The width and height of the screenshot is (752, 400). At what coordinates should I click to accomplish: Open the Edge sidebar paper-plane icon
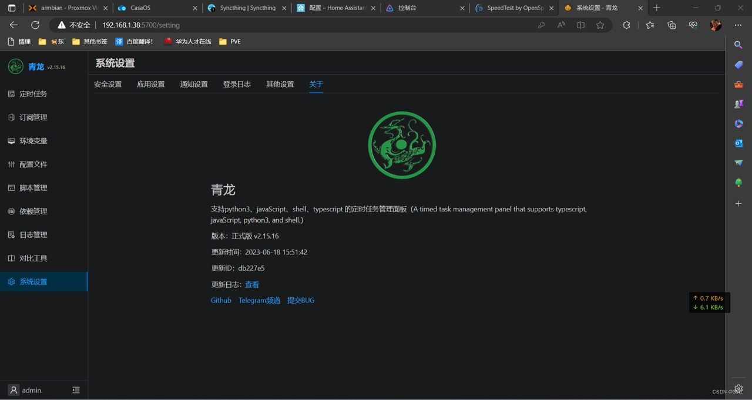coord(738,163)
